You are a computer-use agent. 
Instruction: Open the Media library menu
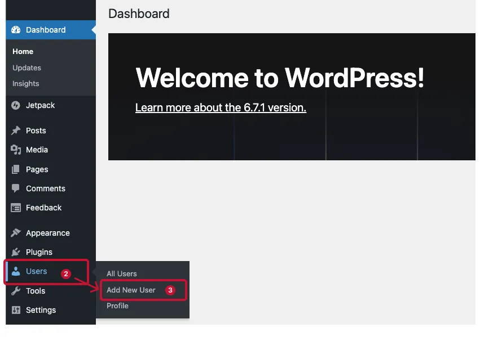(x=37, y=150)
